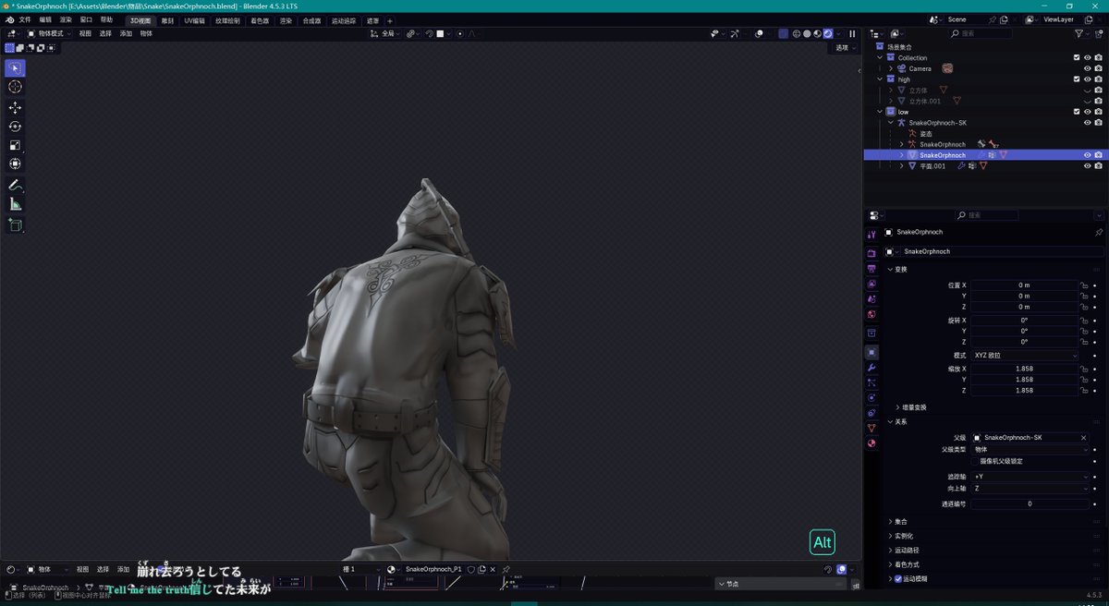This screenshot has height=606, width=1109.
Task: Open the 追踪轴 +Y dropdown
Action: 1030,477
